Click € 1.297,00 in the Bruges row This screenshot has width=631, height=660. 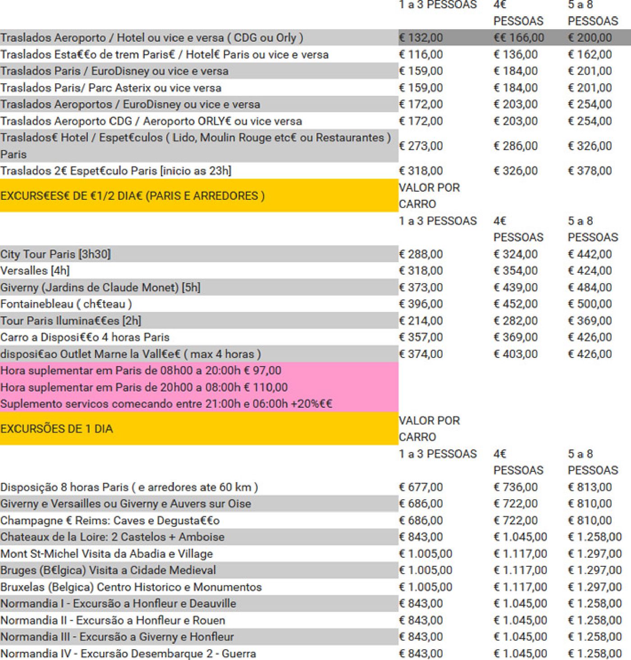595,571
